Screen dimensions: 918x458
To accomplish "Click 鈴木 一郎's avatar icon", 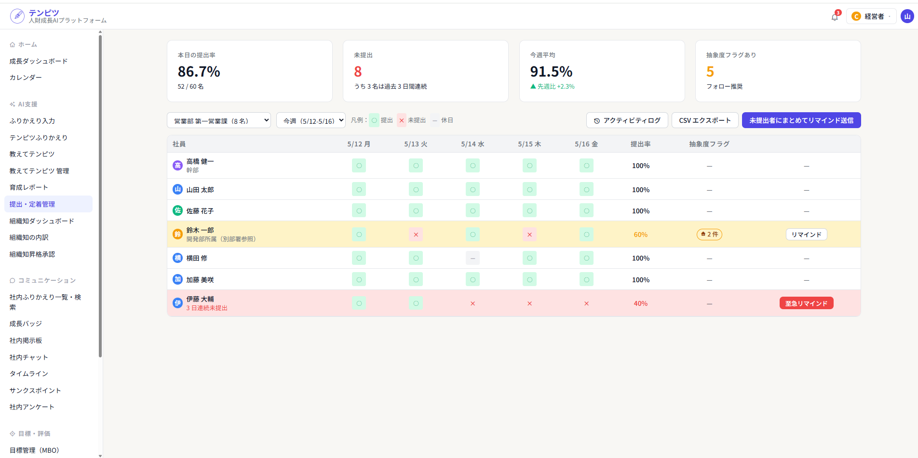I will pyautogui.click(x=177, y=235).
